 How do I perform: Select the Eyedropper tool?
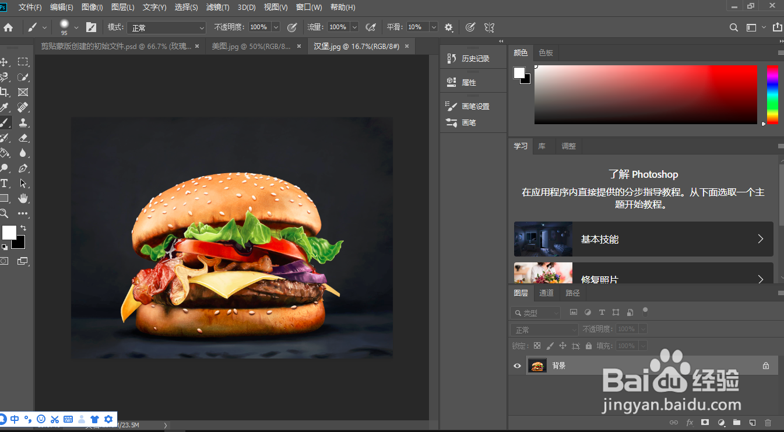[x=4, y=107]
